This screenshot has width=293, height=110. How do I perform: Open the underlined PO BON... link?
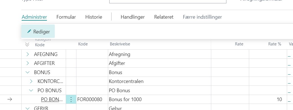(x=52, y=99)
